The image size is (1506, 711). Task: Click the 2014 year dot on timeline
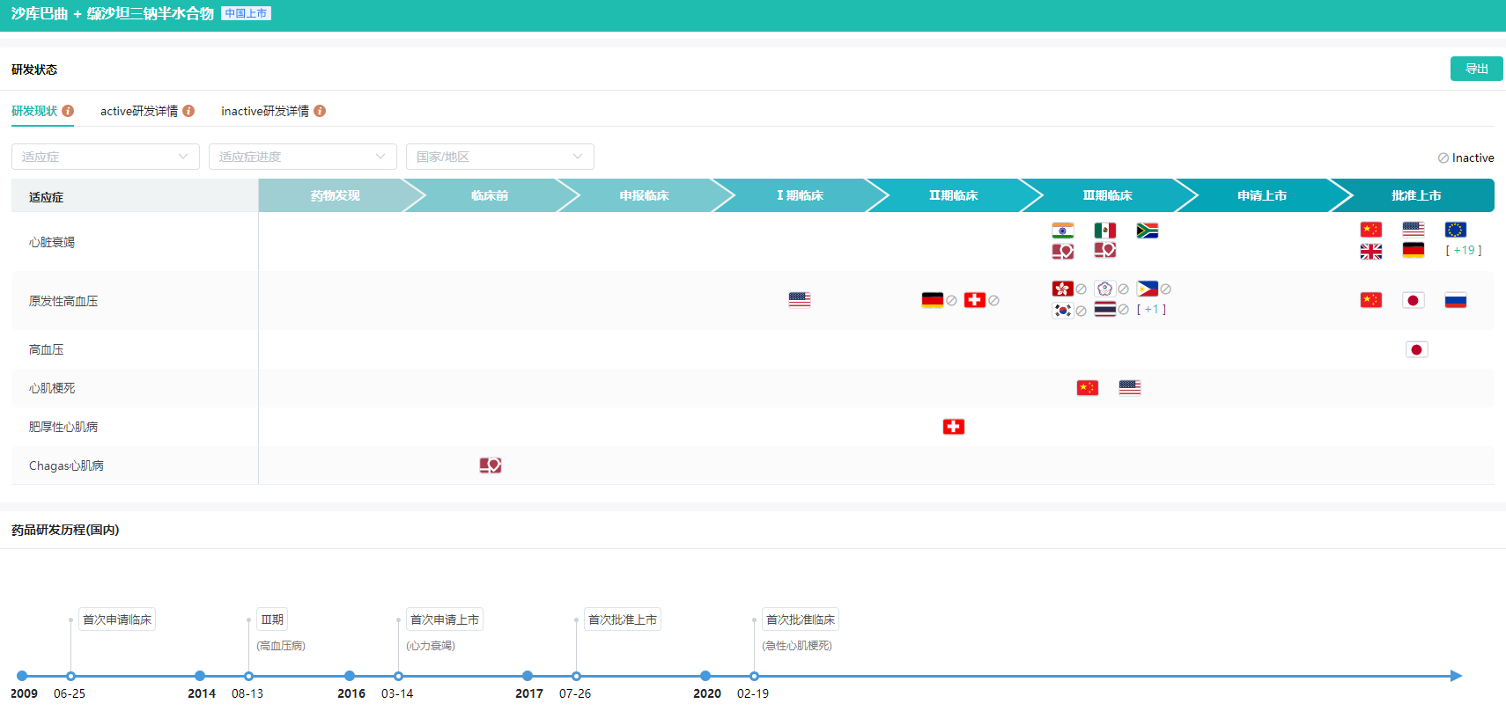tap(200, 676)
